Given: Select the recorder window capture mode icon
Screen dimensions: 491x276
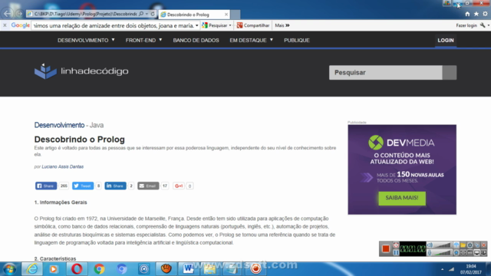Looking at the screenshot, I should pos(470,252).
